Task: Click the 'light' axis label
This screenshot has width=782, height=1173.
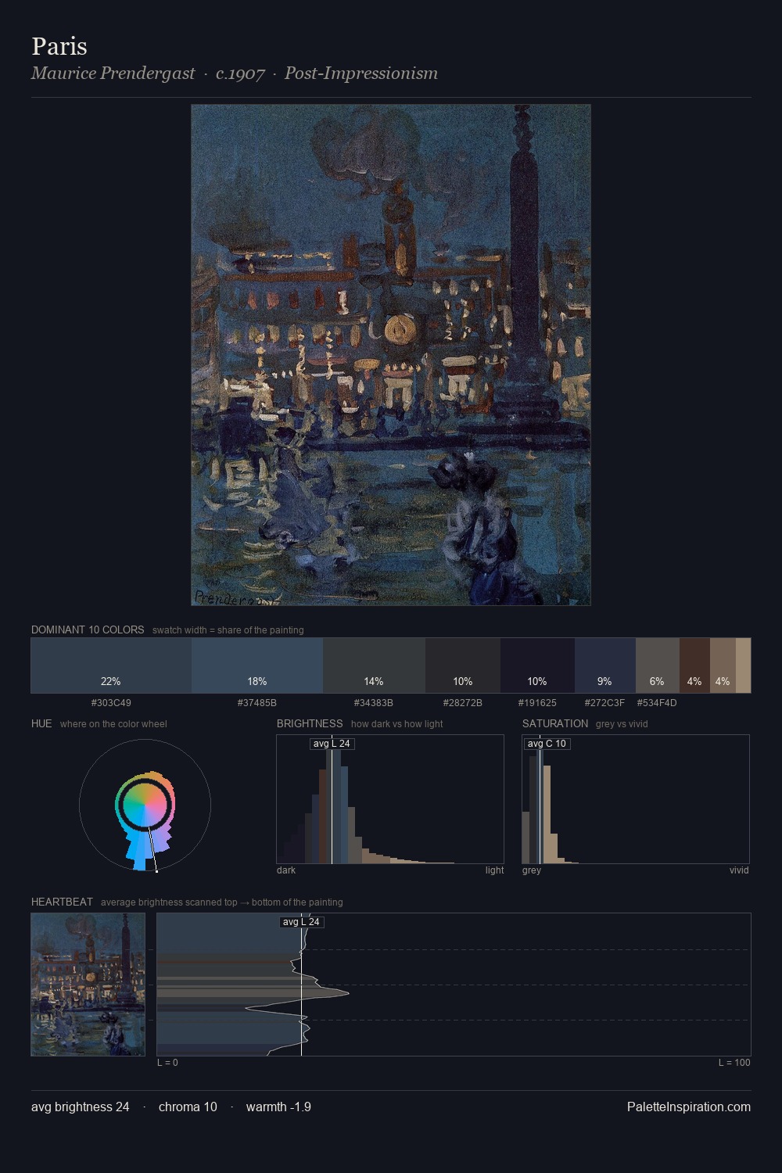Action: point(494,870)
